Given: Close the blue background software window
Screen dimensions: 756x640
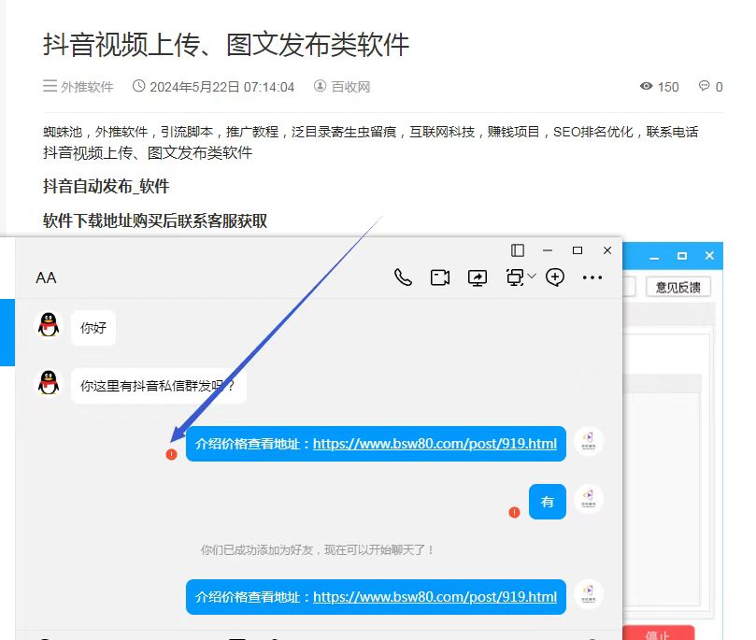Looking at the screenshot, I should point(709,255).
